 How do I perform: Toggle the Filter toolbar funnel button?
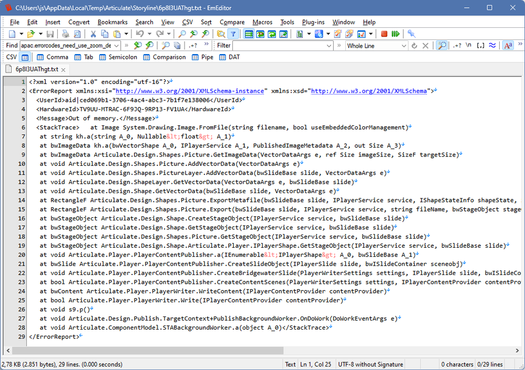(x=233, y=34)
